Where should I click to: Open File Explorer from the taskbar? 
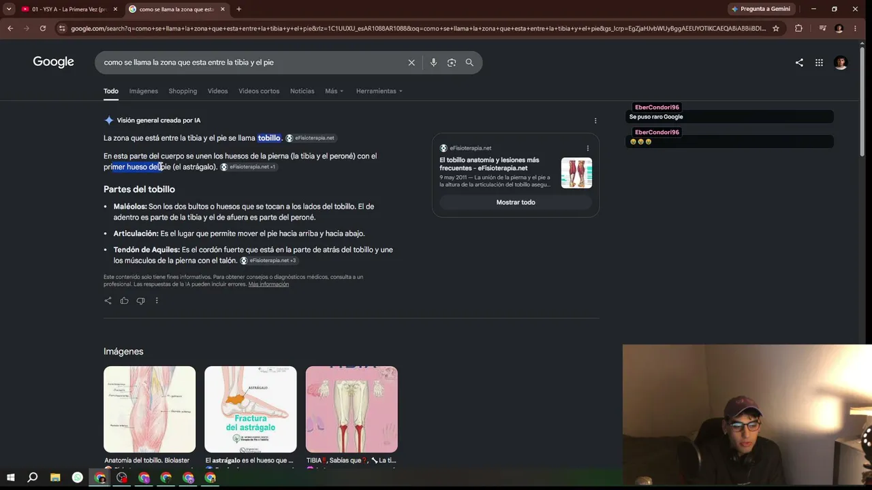click(x=55, y=478)
